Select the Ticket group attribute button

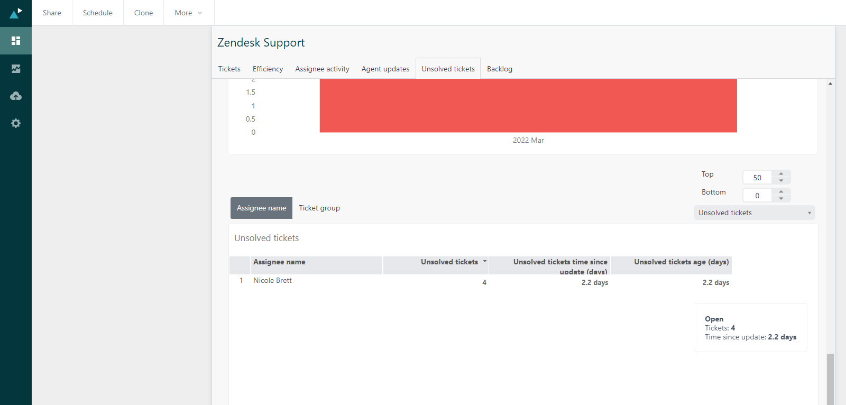[x=319, y=208]
